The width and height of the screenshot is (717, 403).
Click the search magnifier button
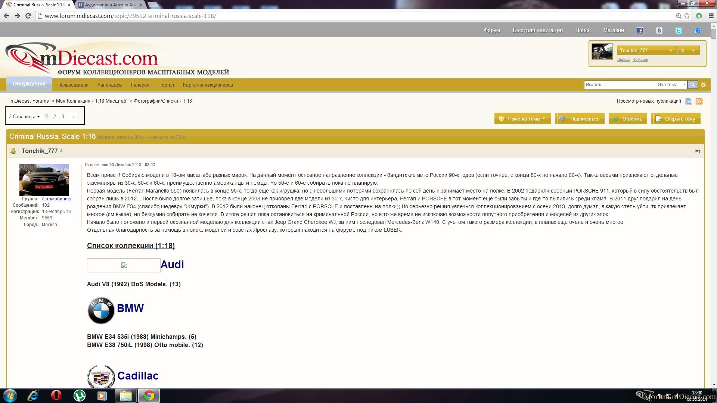click(692, 85)
